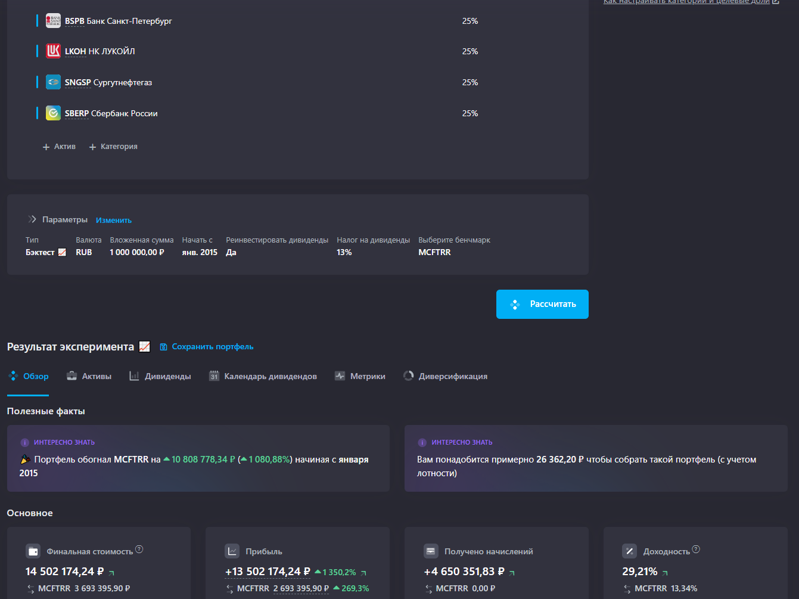Click the BSPB bank logo icon
The height and width of the screenshot is (599, 799).
[x=53, y=21]
